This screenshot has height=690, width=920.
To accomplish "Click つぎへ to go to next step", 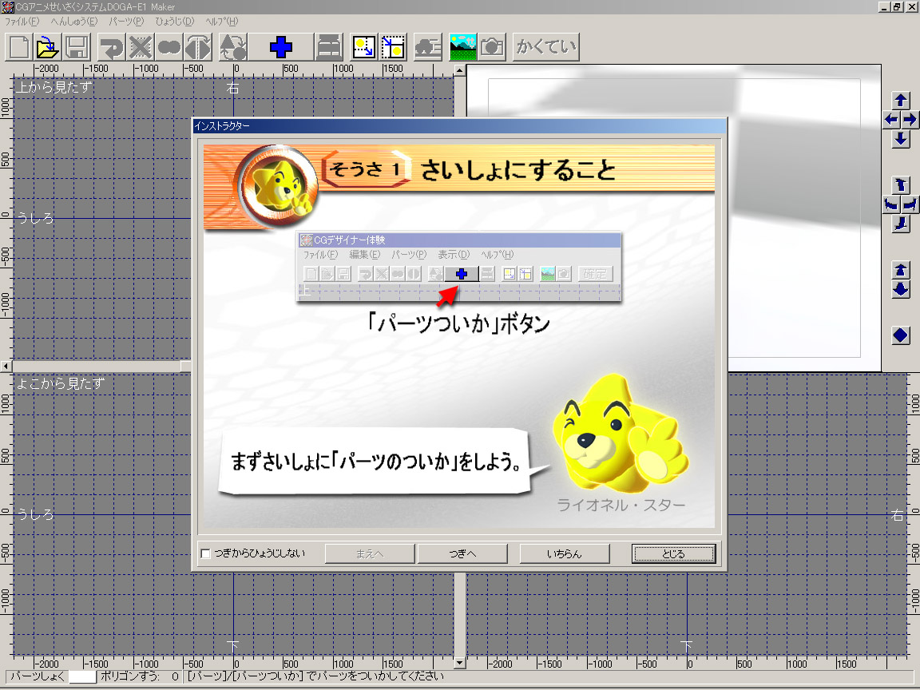I will pos(462,553).
